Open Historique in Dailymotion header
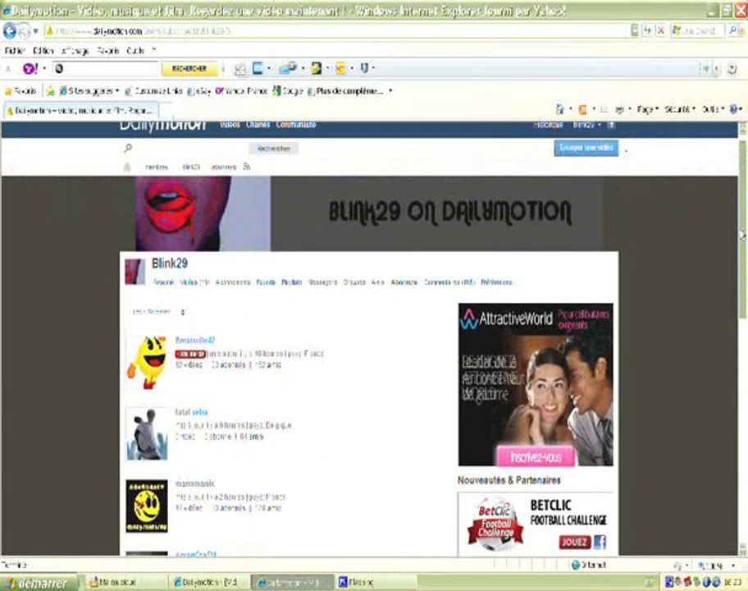Image resolution: width=748 pixels, height=591 pixels. pyautogui.click(x=548, y=125)
